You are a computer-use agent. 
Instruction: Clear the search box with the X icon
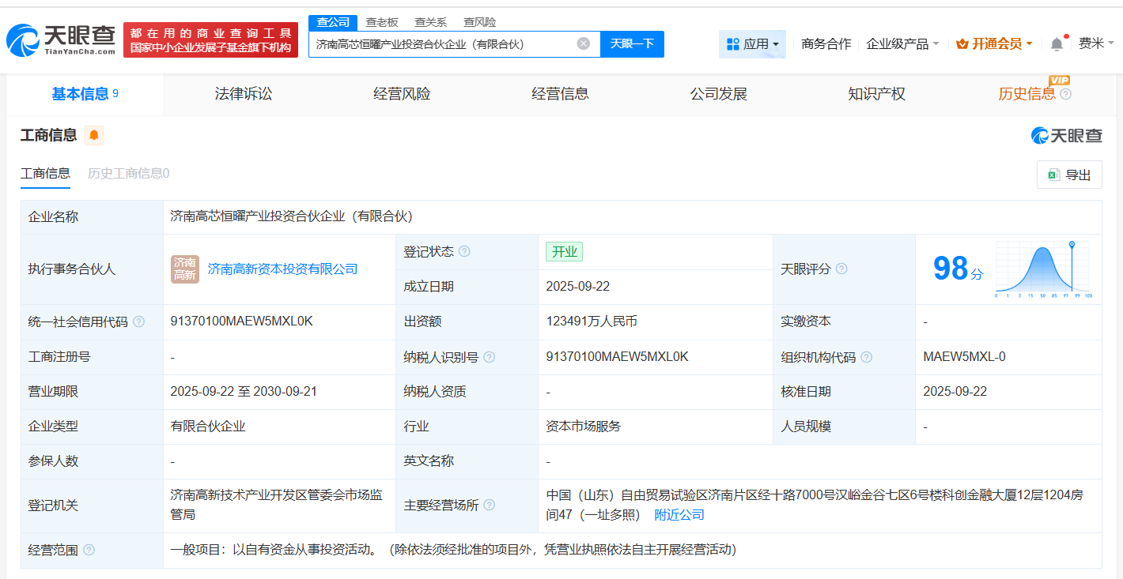click(x=583, y=43)
